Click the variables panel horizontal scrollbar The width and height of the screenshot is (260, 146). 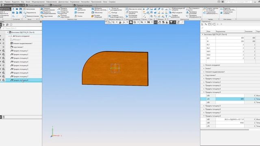tap(225, 130)
